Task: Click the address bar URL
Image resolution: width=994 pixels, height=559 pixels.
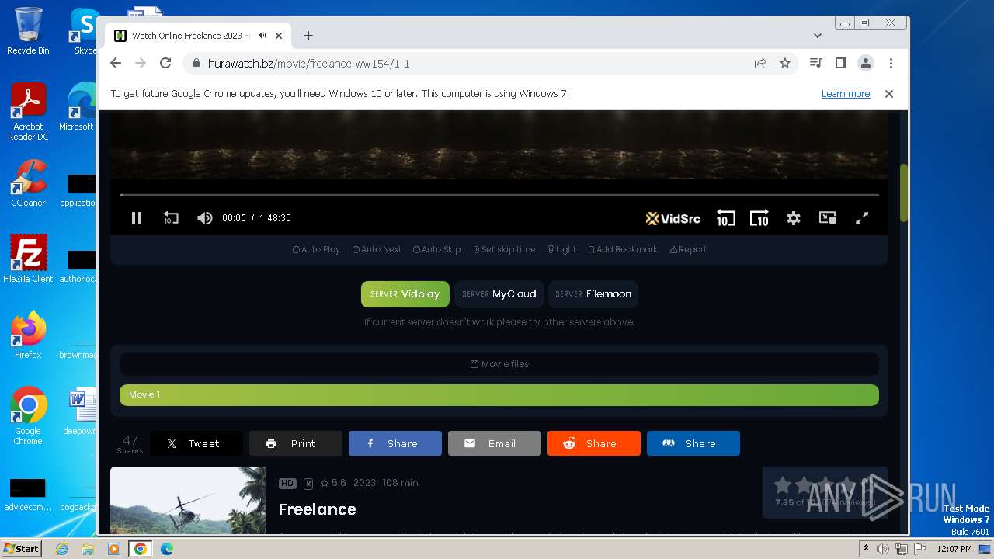Action: coord(309,64)
